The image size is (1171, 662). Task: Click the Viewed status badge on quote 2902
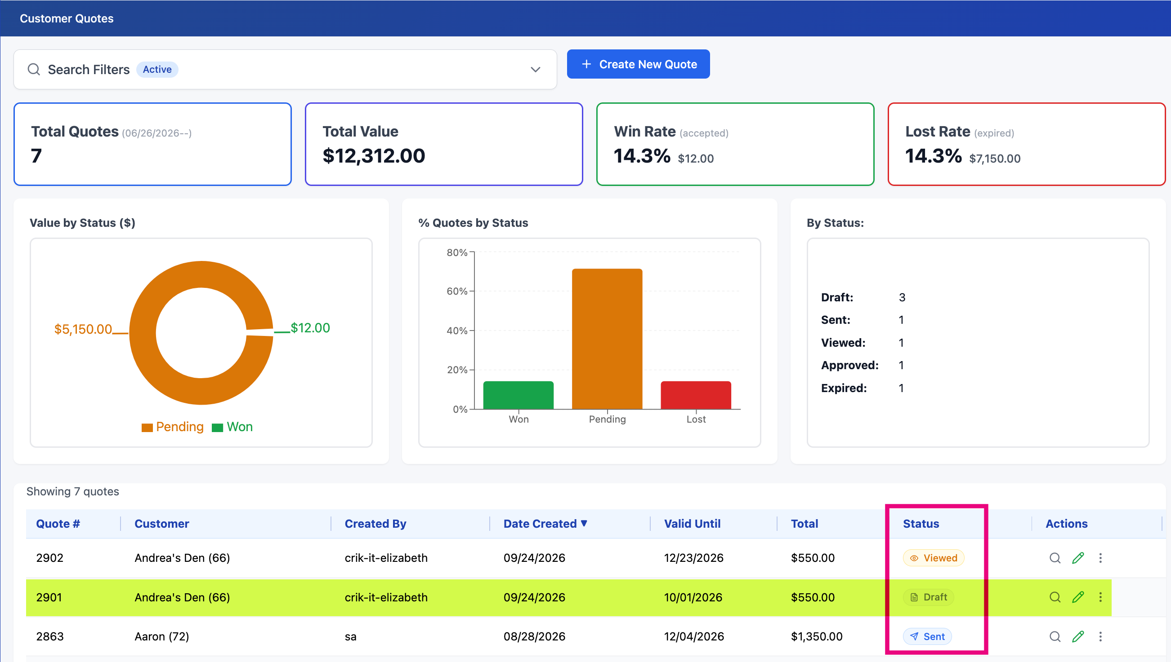tap(933, 558)
